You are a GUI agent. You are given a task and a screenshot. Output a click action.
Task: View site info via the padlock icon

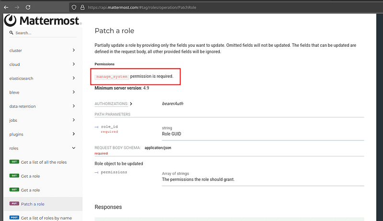(x=82, y=7)
